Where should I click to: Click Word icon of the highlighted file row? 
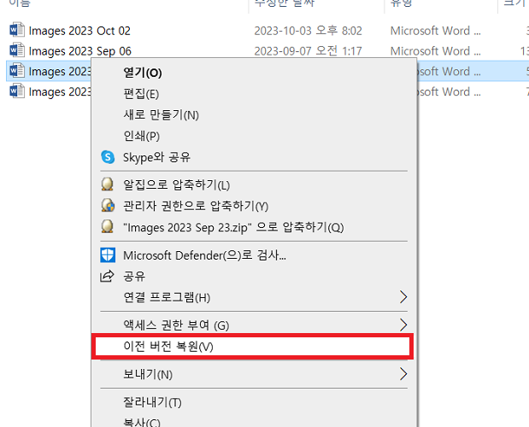pos(17,71)
